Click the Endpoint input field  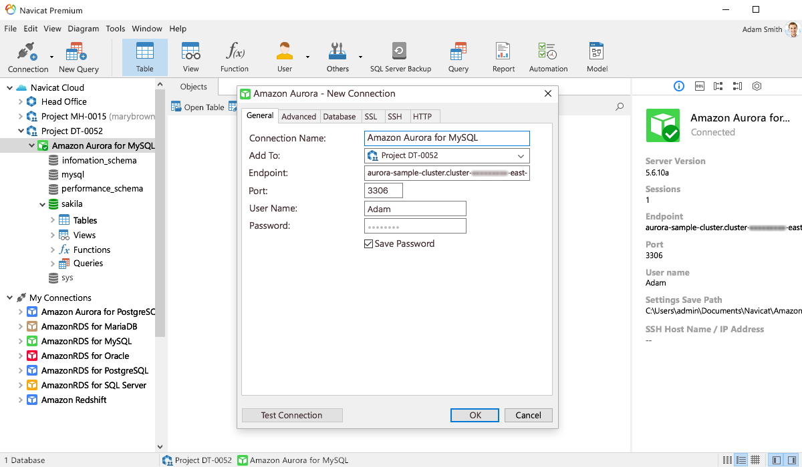coord(447,173)
